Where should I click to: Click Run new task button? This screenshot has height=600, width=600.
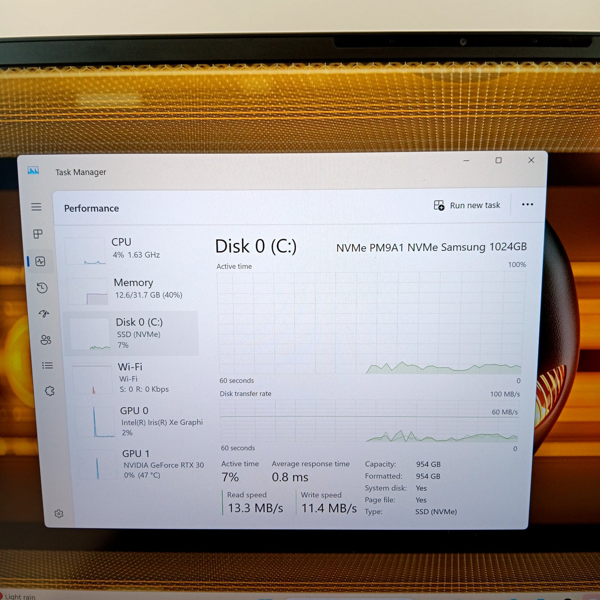tap(467, 205)
